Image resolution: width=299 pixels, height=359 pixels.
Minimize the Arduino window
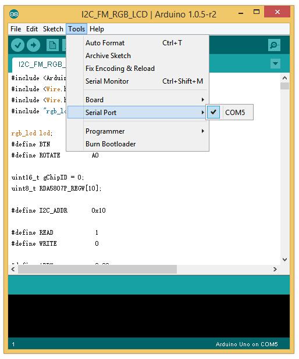pyautogui.click(x=240, y=13)
